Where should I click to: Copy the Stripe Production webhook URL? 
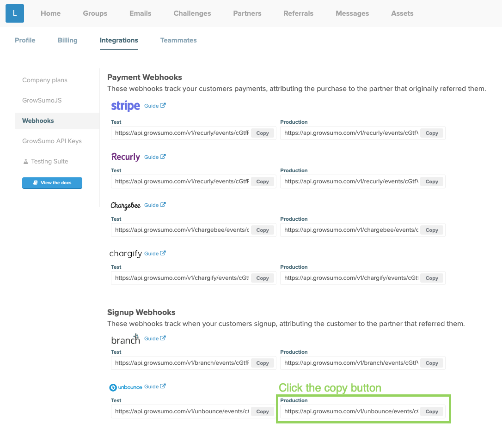(x=432, y=133)
